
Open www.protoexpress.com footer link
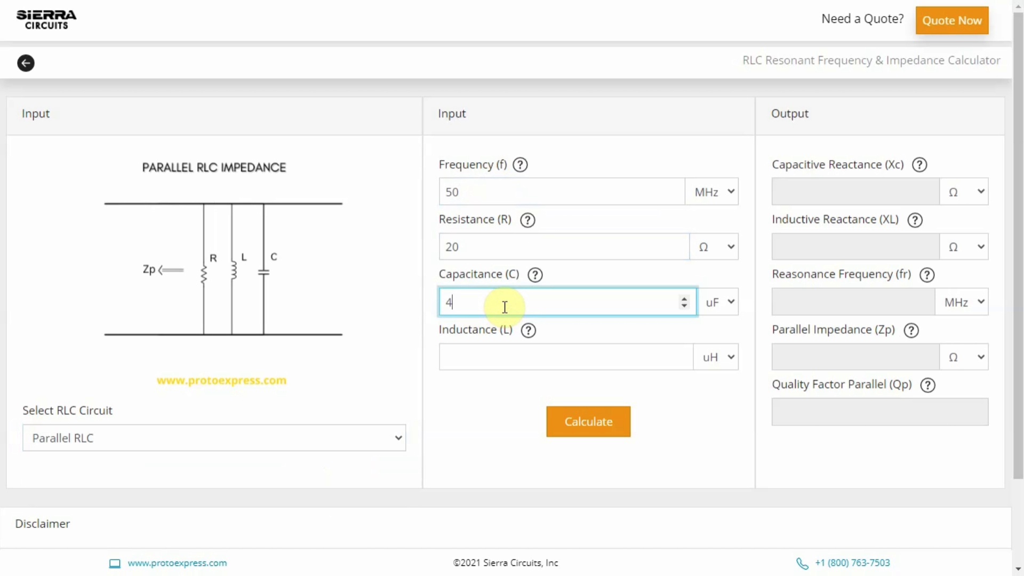tap(177, 563)
